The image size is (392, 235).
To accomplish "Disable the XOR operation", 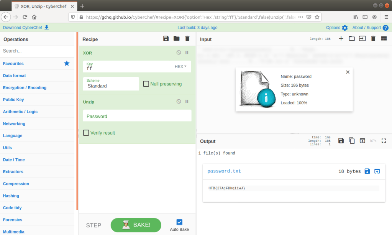I will (179, 53).
